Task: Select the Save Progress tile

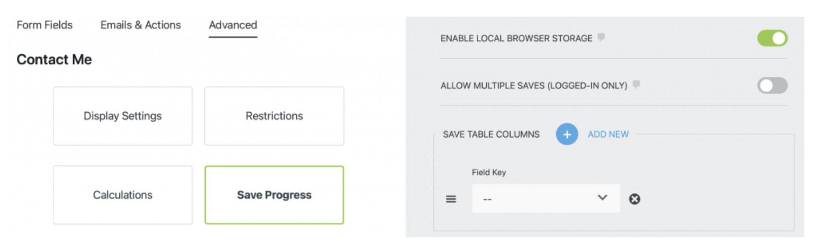Action: click(x=274, y=195)
